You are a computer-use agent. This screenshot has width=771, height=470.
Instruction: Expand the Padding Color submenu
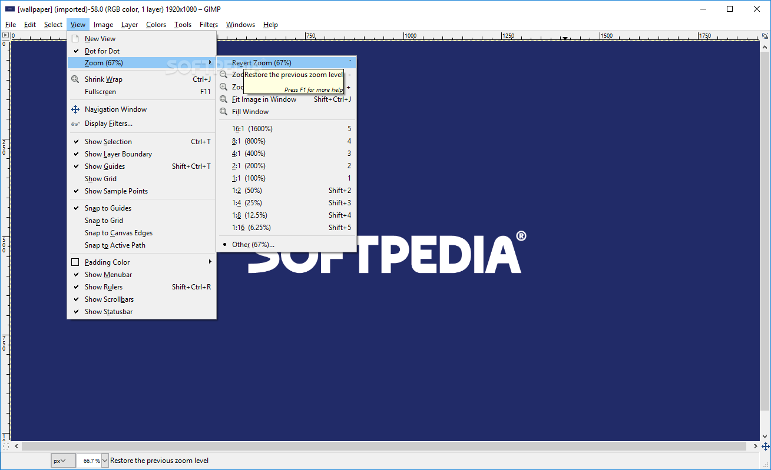coord(141,262)
